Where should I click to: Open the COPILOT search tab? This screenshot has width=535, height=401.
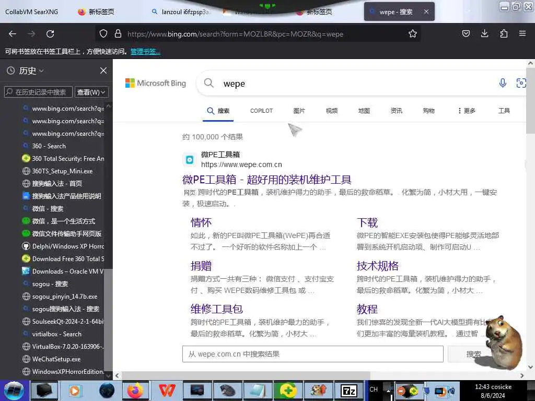pyautogui.click(x=261, y=111)
